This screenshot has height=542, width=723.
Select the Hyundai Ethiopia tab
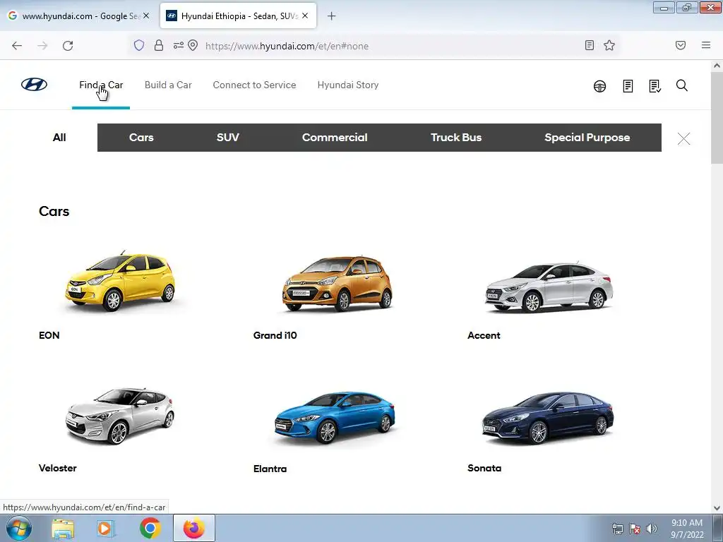click(x=239, y=16)
